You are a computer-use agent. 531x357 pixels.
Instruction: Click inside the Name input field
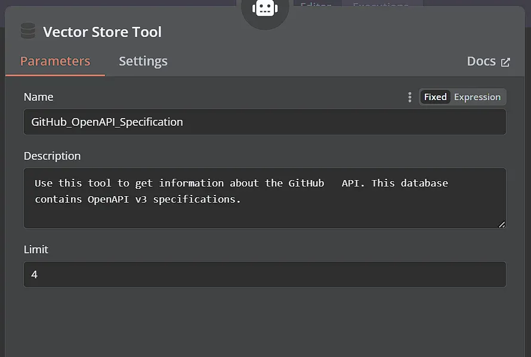264,121
